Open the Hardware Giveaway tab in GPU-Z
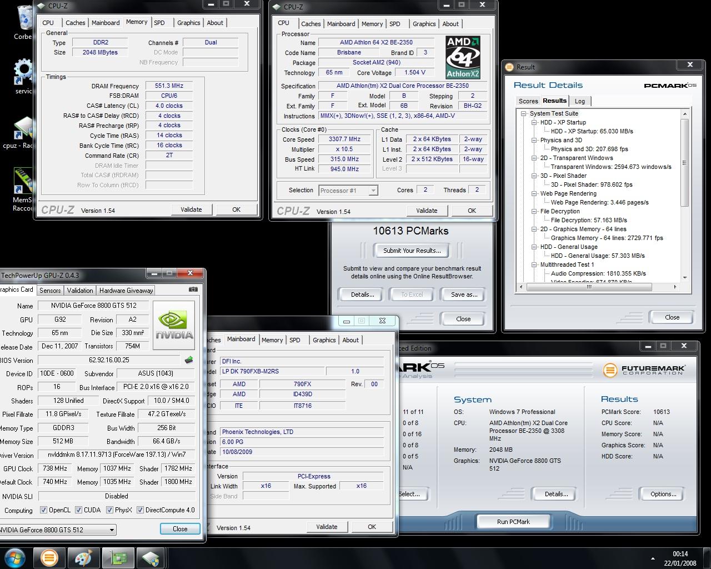Image resolution: width=711 pixels, height=569 pixels. click(x=126, y=290)
